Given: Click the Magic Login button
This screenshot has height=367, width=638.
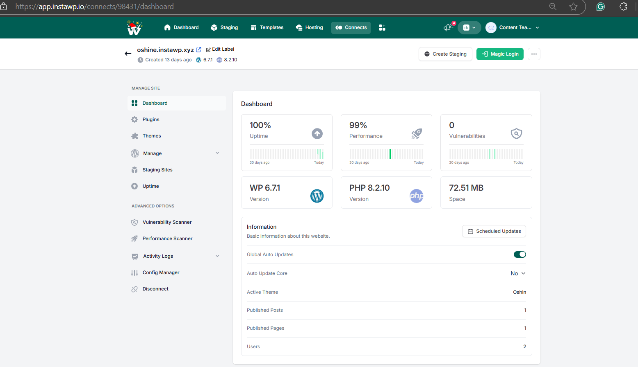Looking at the screenshot, I should click(500, 54).
